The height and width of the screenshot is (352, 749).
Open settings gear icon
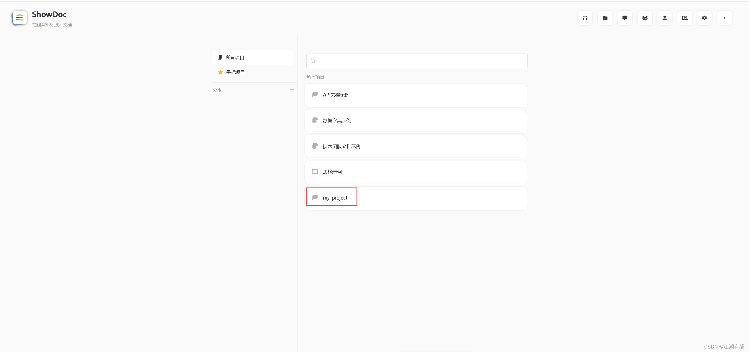click(704, 18)
